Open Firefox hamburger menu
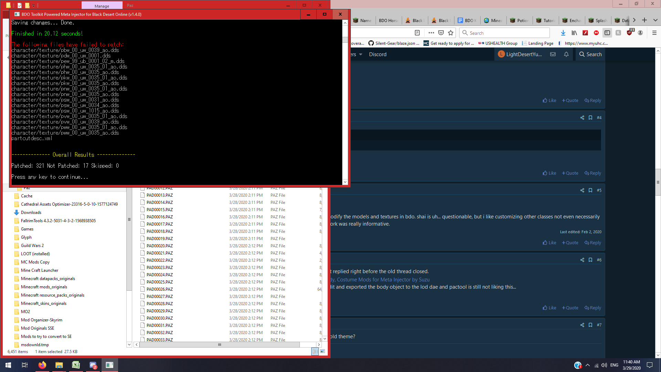661x372 pixels. [654, 33]
